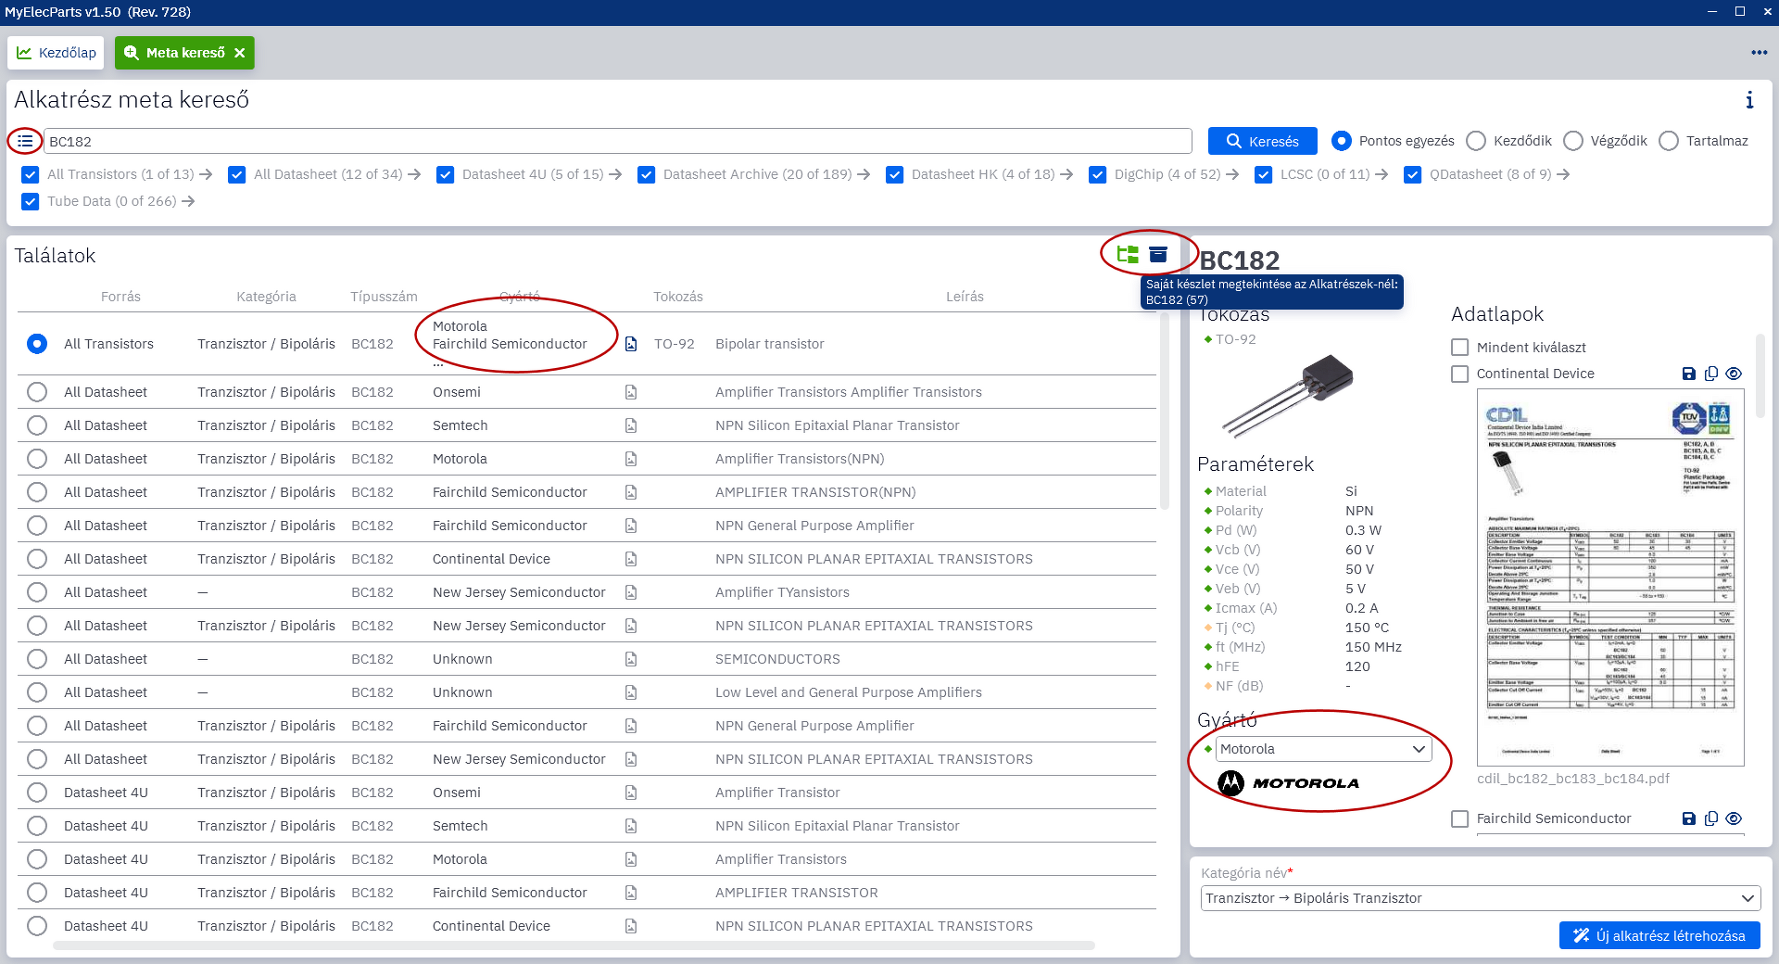Click the 'Amplifier TYansistors' description cell
The width and height of the screenshot is (1779, 964).
coord(782,592)
